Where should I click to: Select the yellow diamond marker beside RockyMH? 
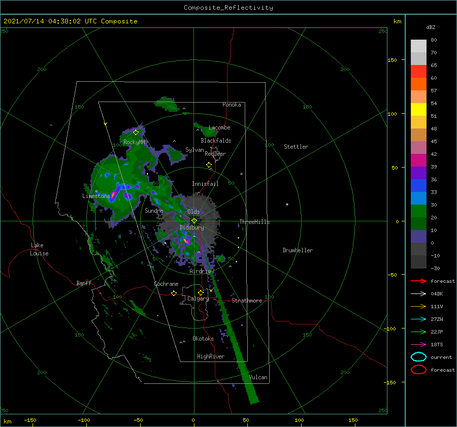tap(136, 133)
